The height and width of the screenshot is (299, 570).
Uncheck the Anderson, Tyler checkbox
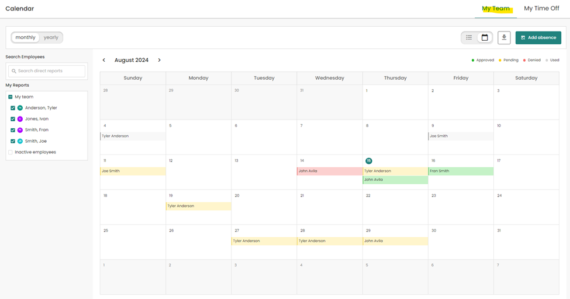12,108
